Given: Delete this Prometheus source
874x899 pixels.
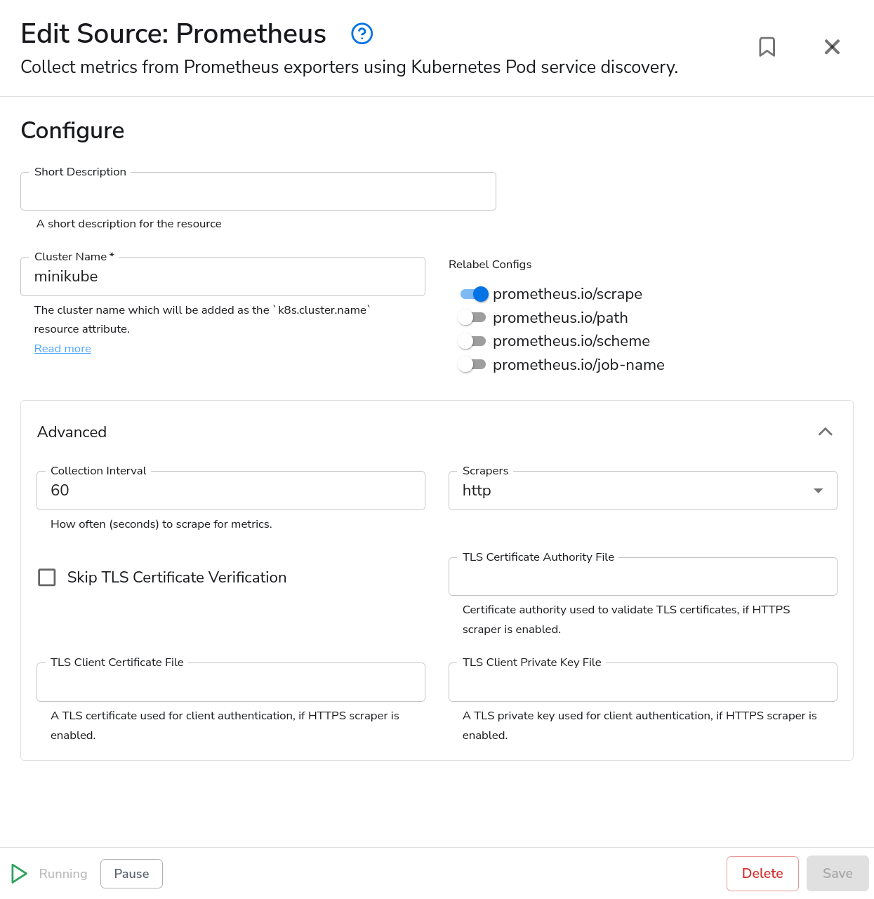Looking at the screenshot, I should (x=762, y=873).
